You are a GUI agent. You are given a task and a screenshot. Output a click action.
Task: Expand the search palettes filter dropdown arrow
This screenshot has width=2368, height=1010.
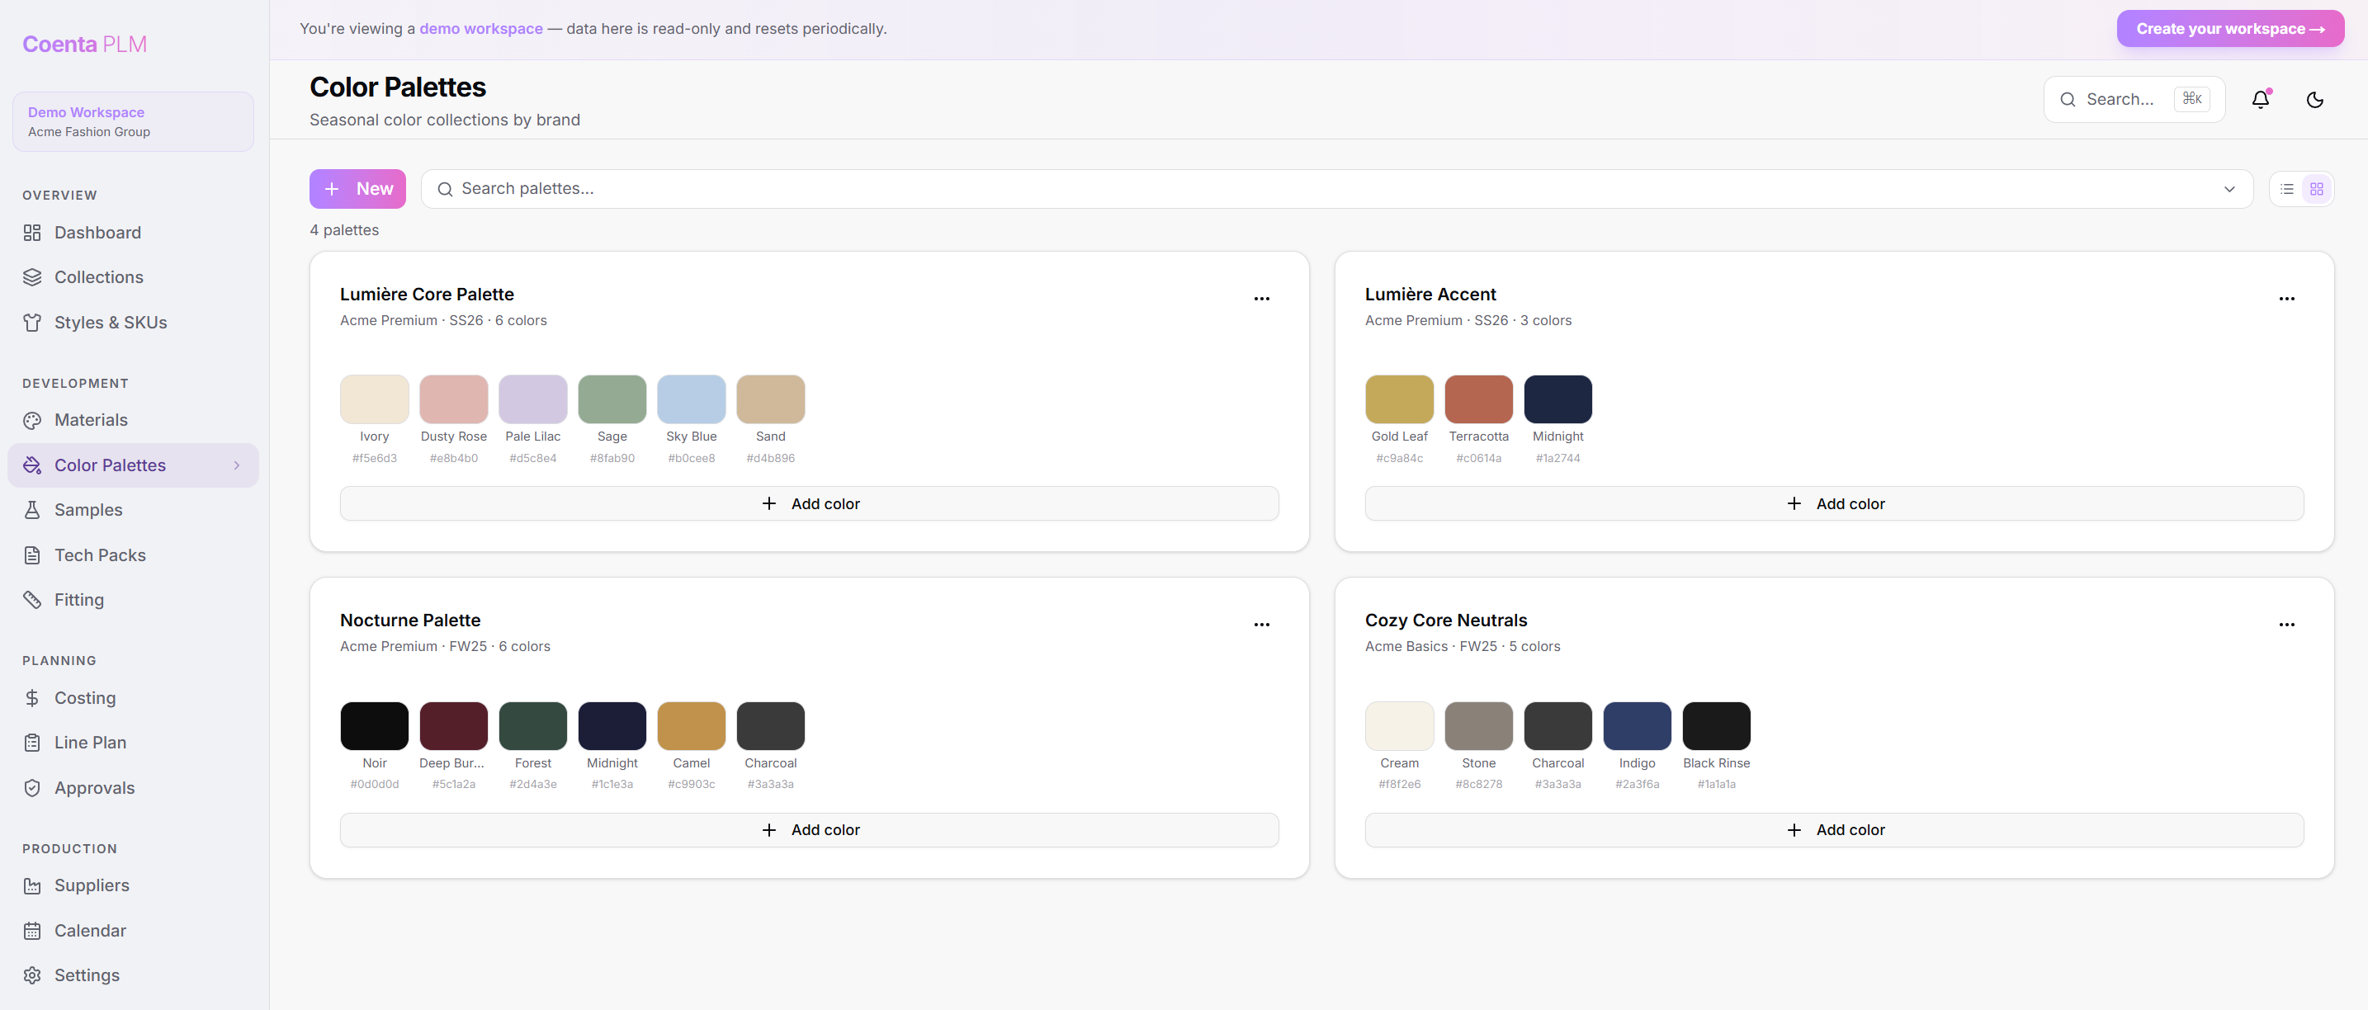click(x=2229, y=189)
